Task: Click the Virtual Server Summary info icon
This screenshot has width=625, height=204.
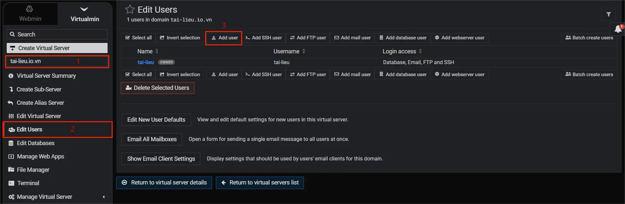Action: click(x=11, y=76)
